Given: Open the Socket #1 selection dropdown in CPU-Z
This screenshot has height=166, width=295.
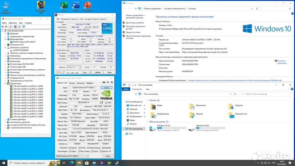Looking at the screenshot, I should 74,67.
